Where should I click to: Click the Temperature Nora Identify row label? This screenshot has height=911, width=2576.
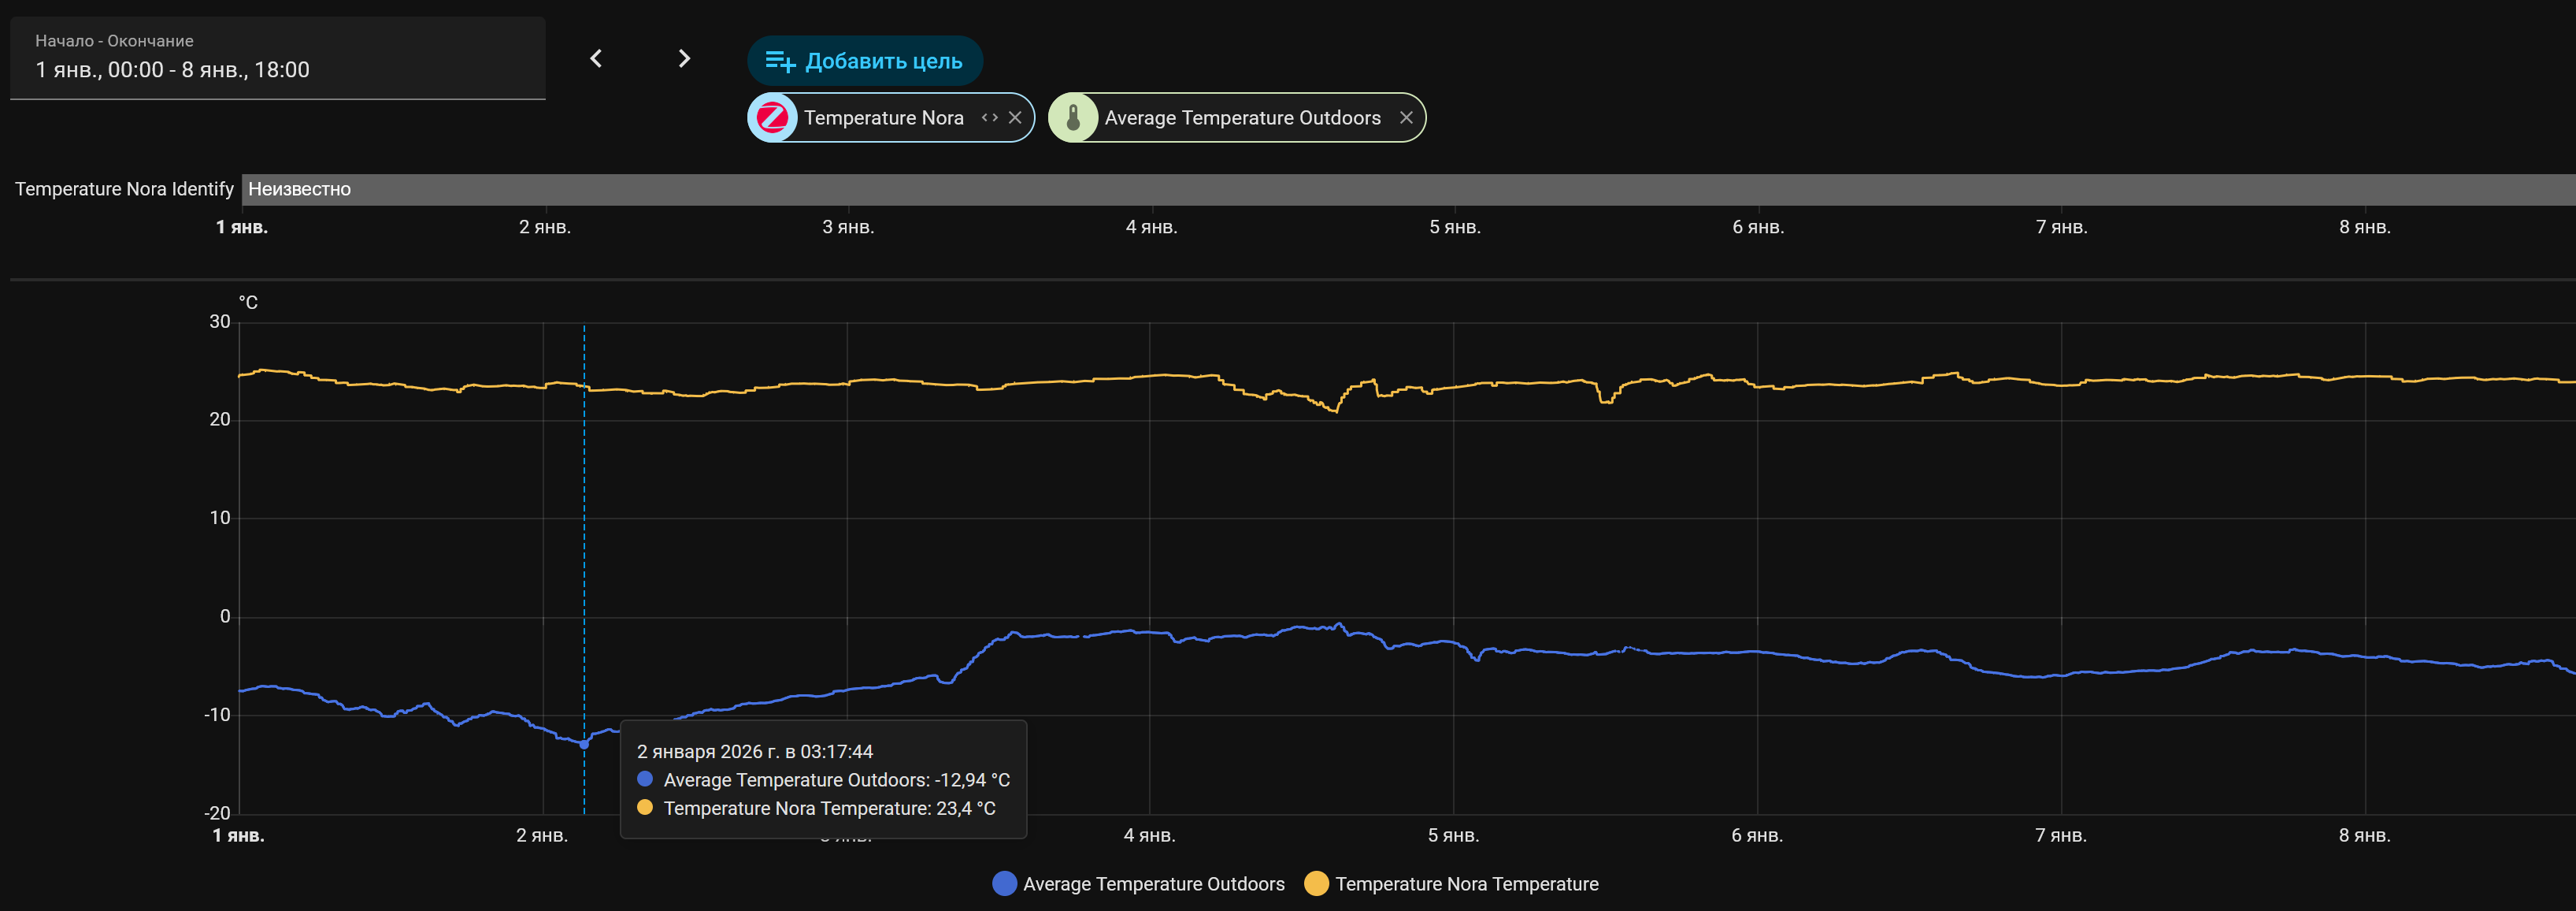(x=124, y=189)
